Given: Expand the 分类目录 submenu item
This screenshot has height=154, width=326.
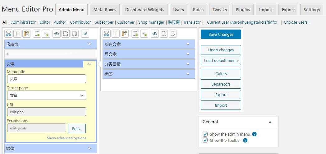Looking at the screenshot, I should (x=188, y=64).
